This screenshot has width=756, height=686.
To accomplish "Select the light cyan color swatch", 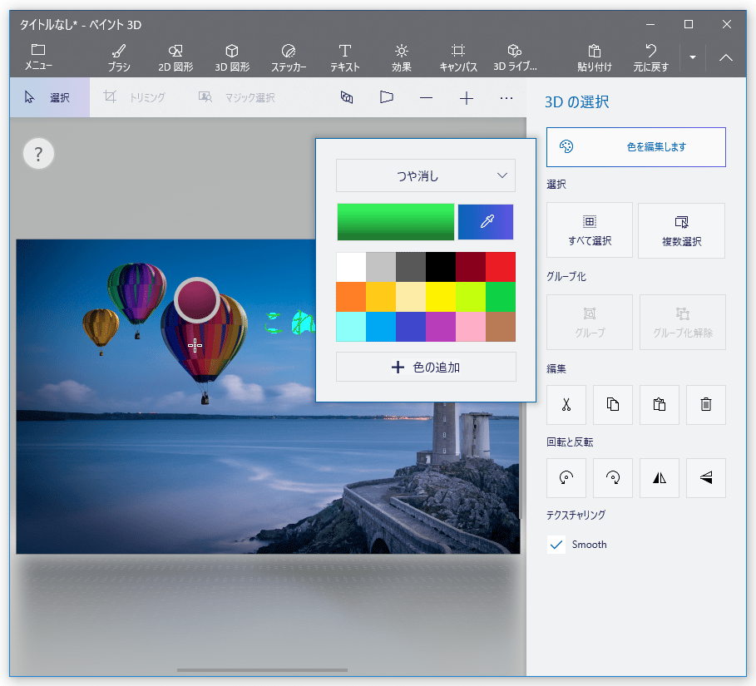I will pyautogui.click(x=351, y=326).
